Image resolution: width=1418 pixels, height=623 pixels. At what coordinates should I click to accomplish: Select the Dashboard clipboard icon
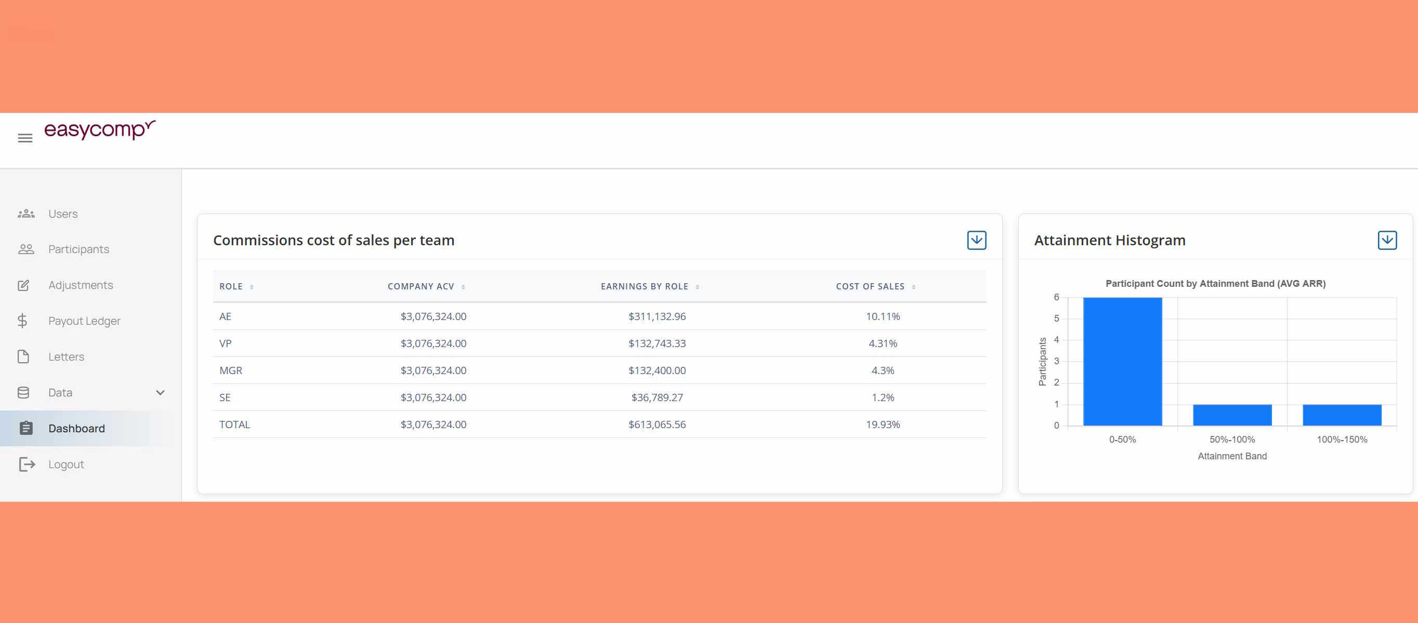pos(25,428)
